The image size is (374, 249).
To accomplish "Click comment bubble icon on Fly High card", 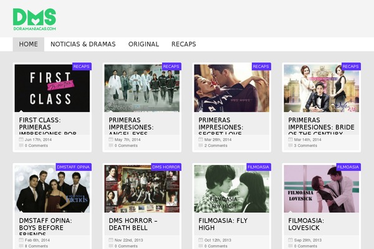I will [x=201, y=246].
